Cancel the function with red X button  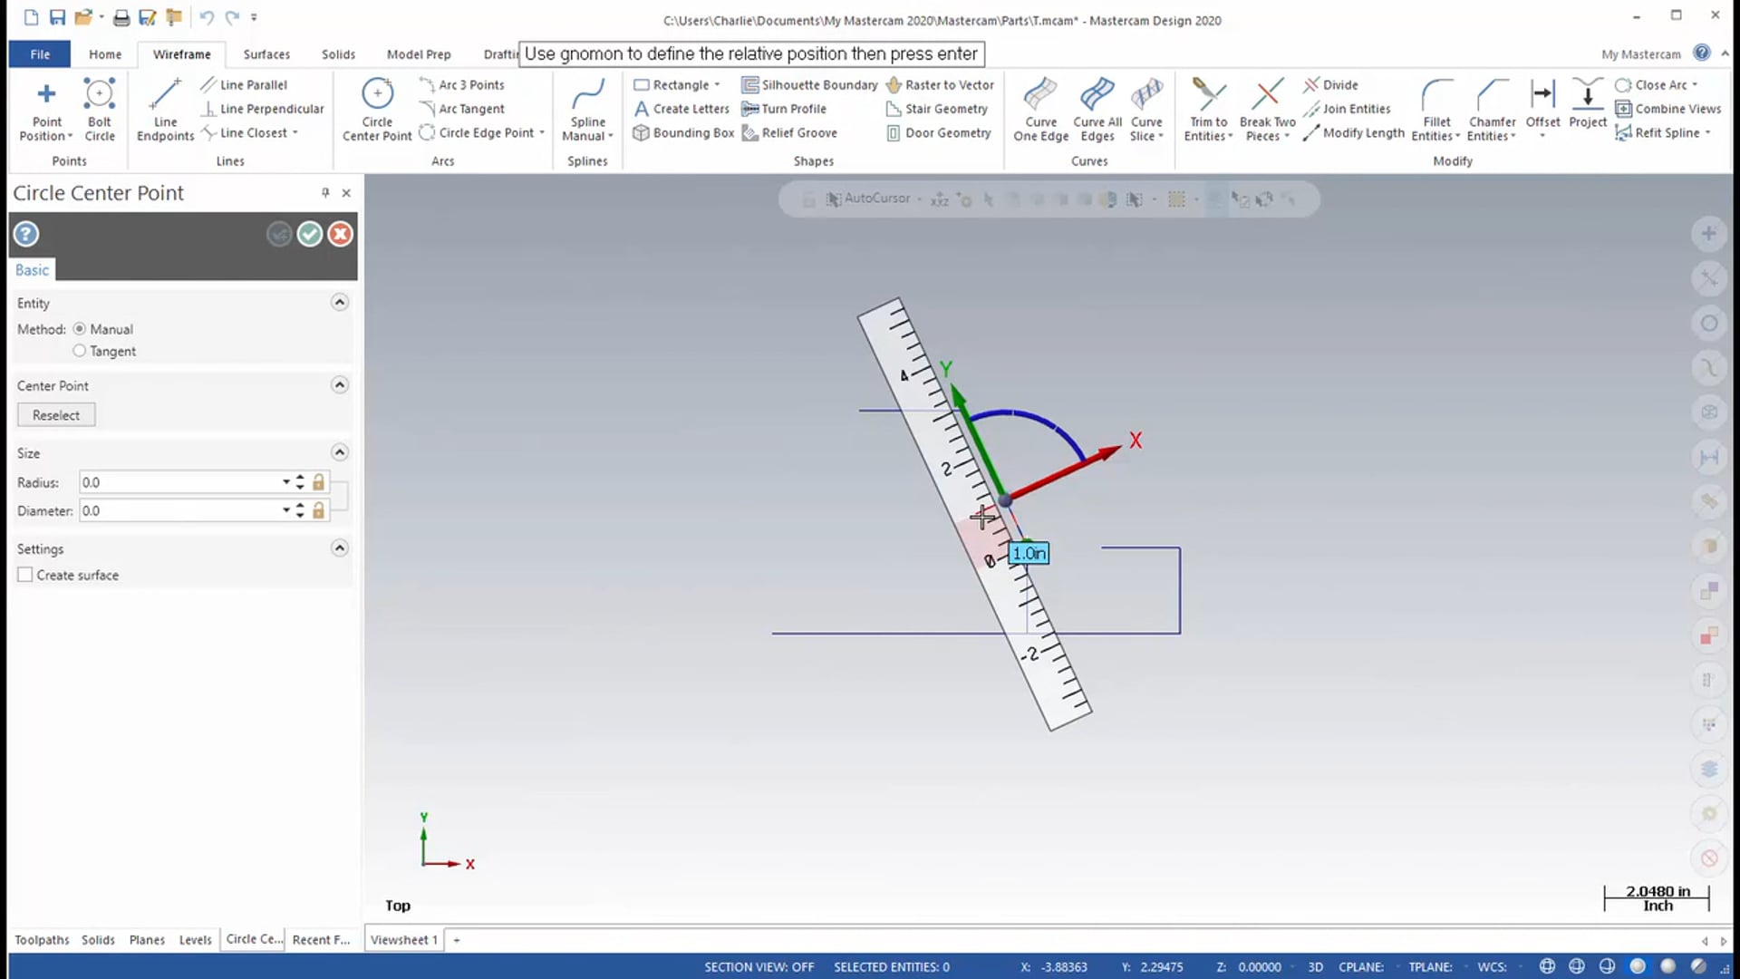[340, 234]
